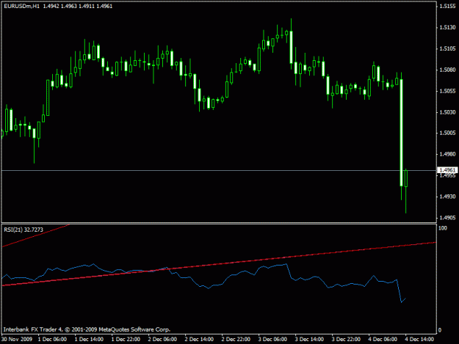This screenshot has width=459, height=344.
Task: Click the last candle at current price
Action: tap(406, 178)
